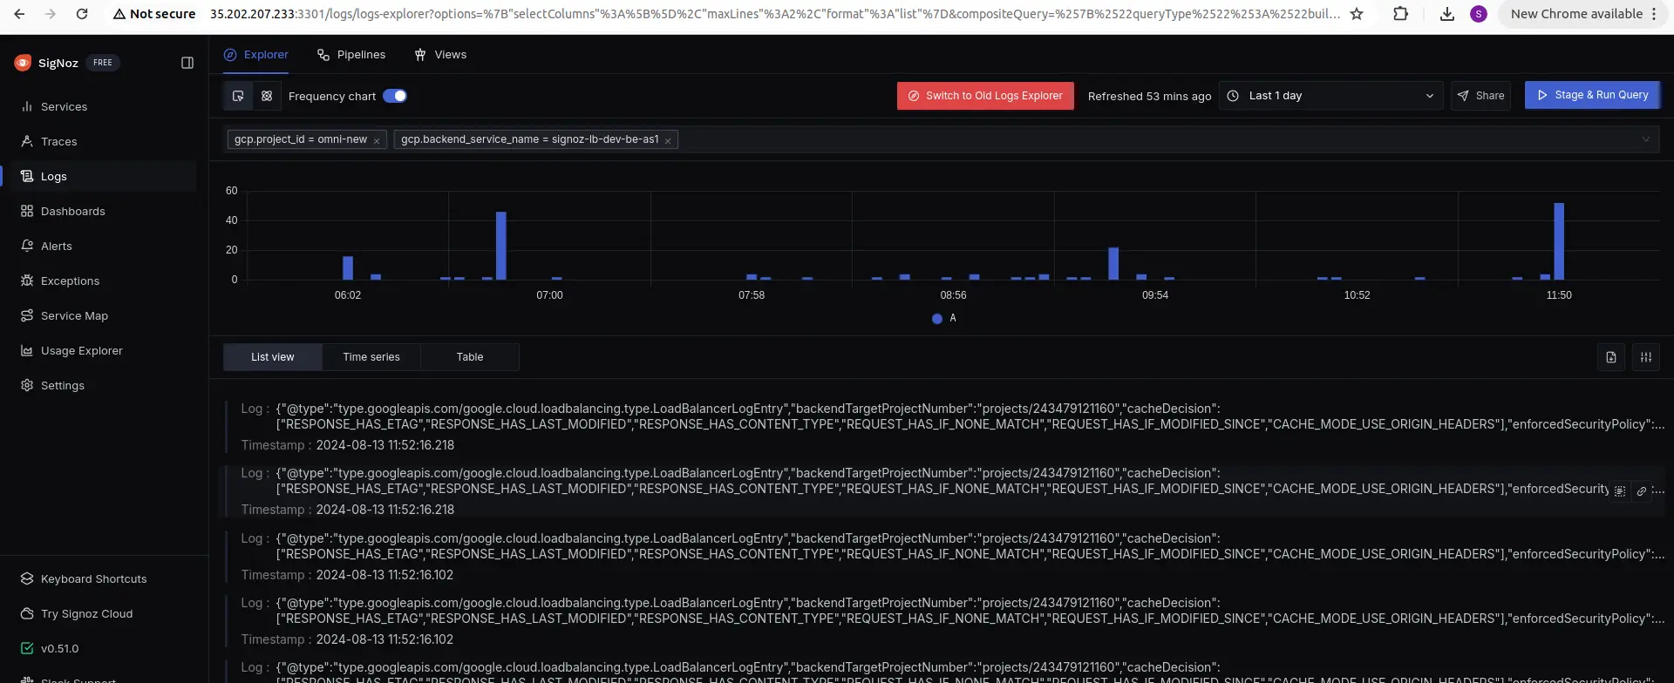Remove the gcp.backend_service_name filter tag
This screenshot has width=1674, height=683.
coord(668,140)
